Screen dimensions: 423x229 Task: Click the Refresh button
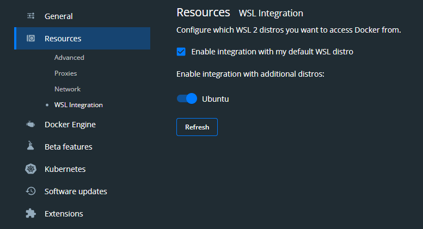[x=197, y=127]
